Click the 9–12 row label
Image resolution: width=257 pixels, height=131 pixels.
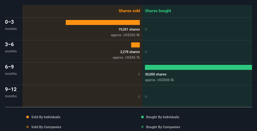pyautogui.click(x=11, y=89)
